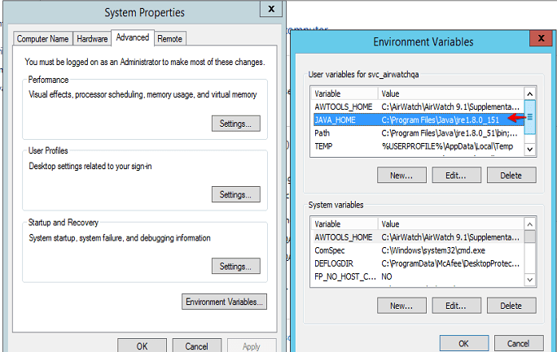The width and height of the screenshot is (557, 352).
Task: Open Startup and Recovery Settings
Action: tap(235, 266)
